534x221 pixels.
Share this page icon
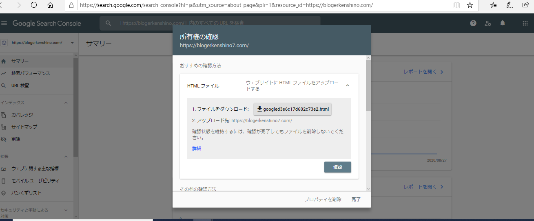tap(525, 5)
